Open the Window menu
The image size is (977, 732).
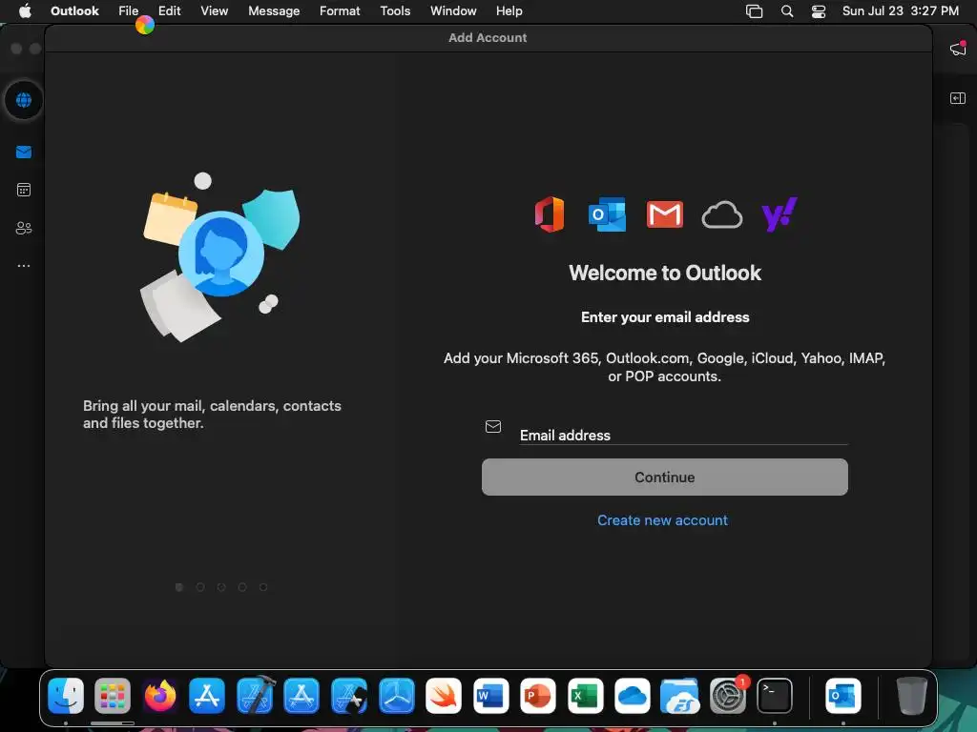[453, 10]
